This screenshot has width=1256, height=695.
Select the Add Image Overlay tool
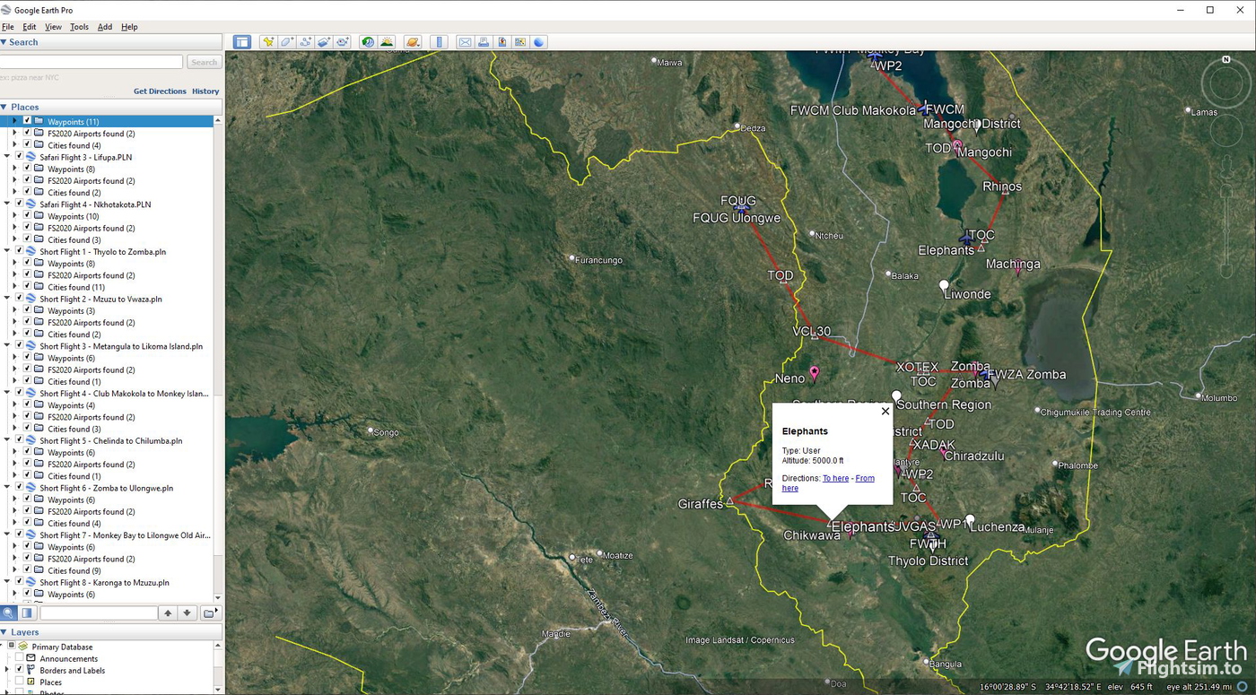pyautogui.click(x=323, y=42)
